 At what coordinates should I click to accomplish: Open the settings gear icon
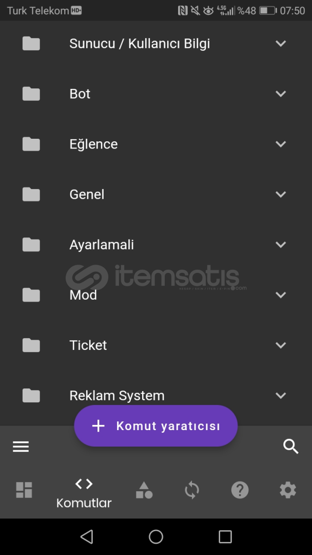tap(288, 490)
